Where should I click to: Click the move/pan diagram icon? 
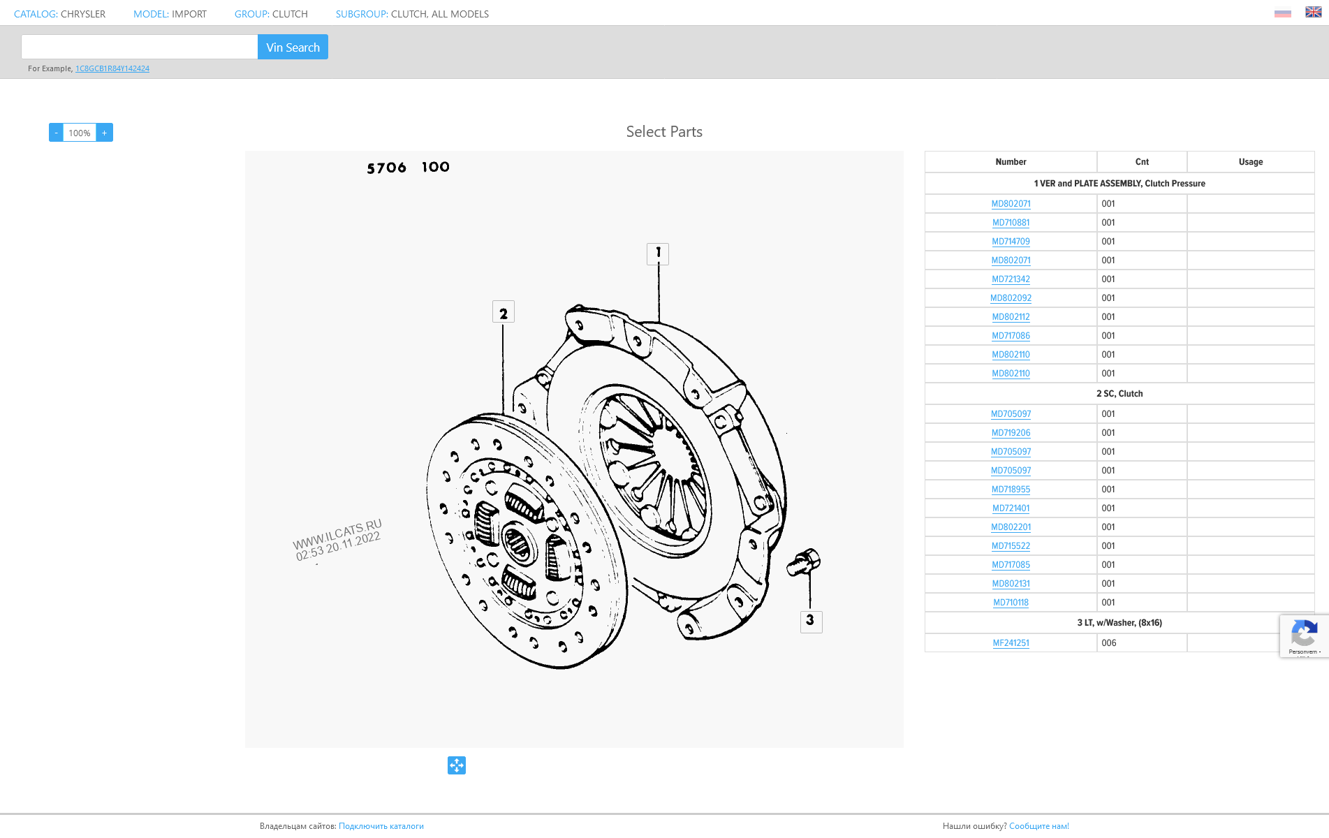pos(456,765)
